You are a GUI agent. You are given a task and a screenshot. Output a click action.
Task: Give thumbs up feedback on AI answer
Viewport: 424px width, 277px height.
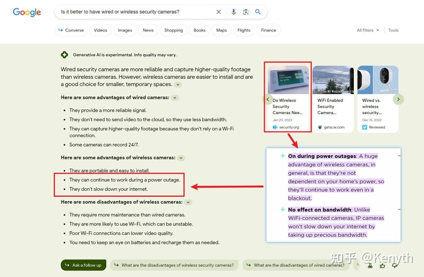pos(382,266)
